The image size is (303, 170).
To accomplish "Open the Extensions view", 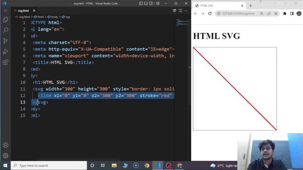I will coord(6,62).
